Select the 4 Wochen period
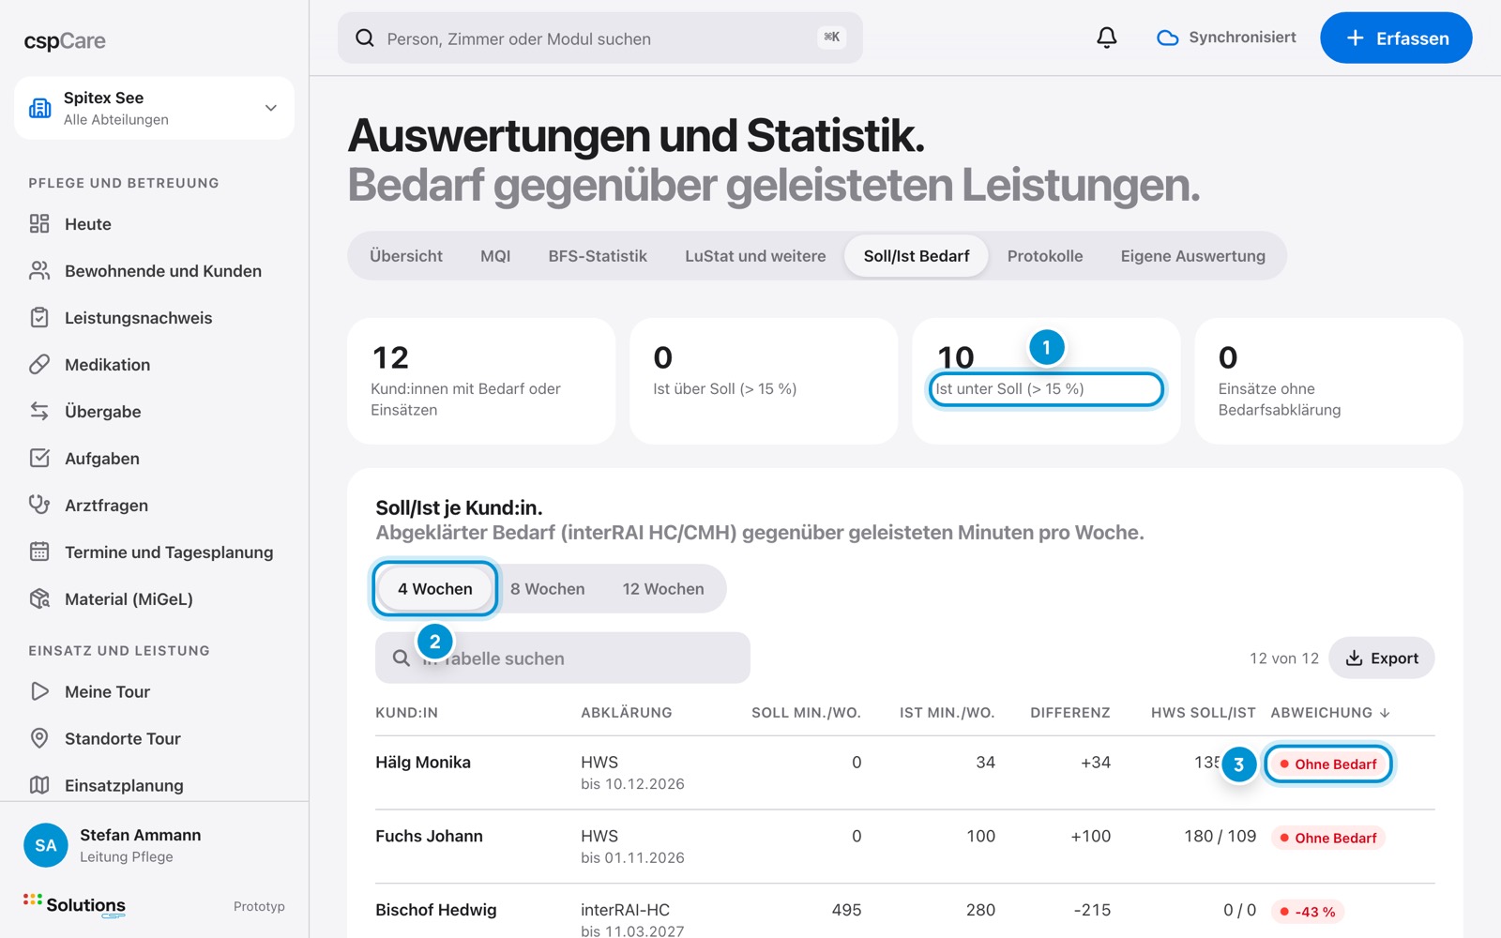The width and height of the screenshot is (1501, 938). pos(435,589)
